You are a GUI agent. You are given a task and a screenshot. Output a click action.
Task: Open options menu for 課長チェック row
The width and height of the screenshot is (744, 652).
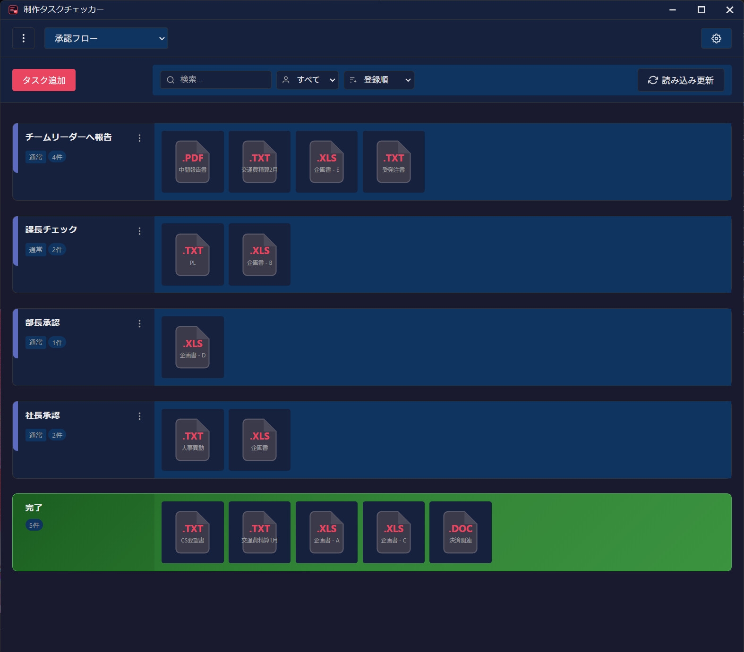tap(139, 231)
